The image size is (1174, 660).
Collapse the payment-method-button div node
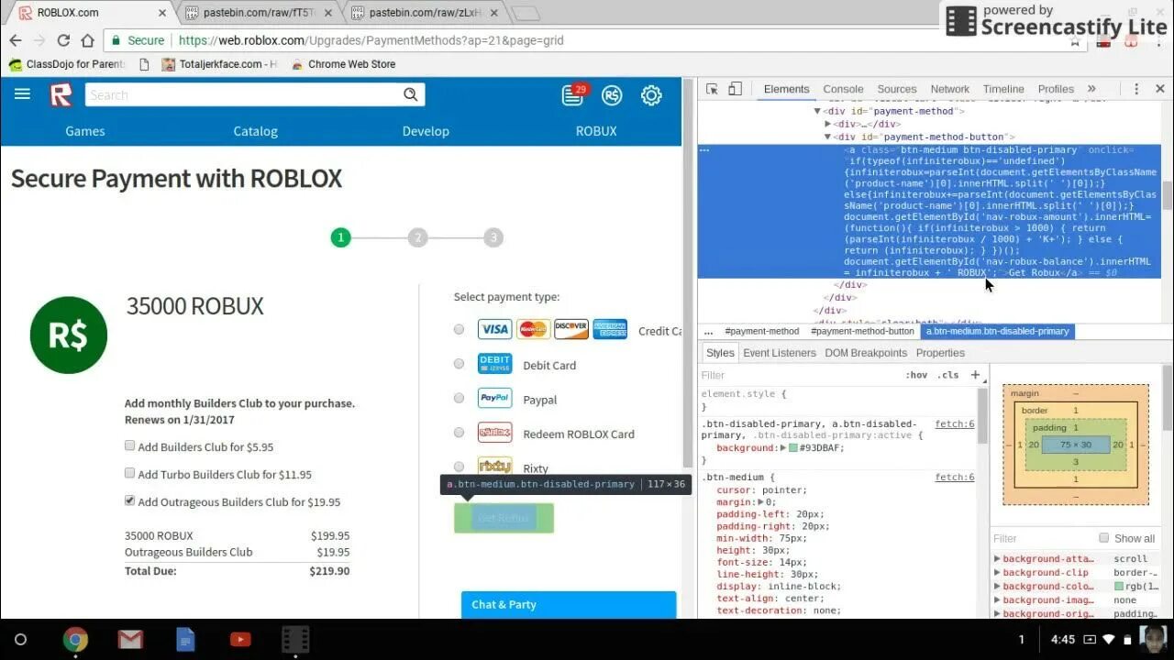[x=828, y=137]
